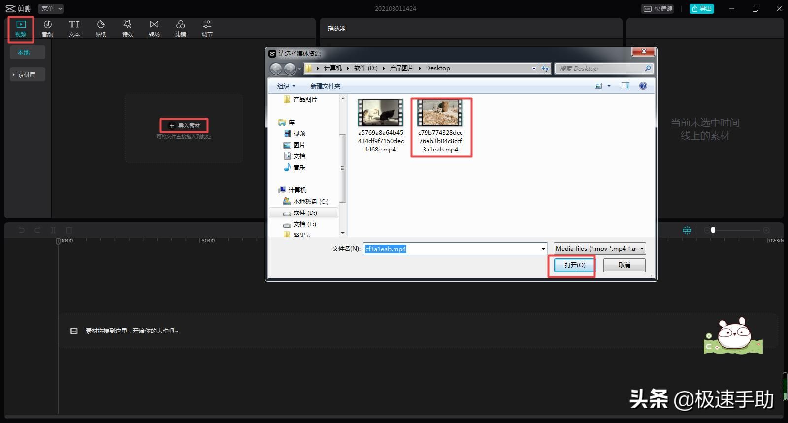The image size is (788, 423).
Task: Toggle the preview pane icon
Action: pos(625,86)
